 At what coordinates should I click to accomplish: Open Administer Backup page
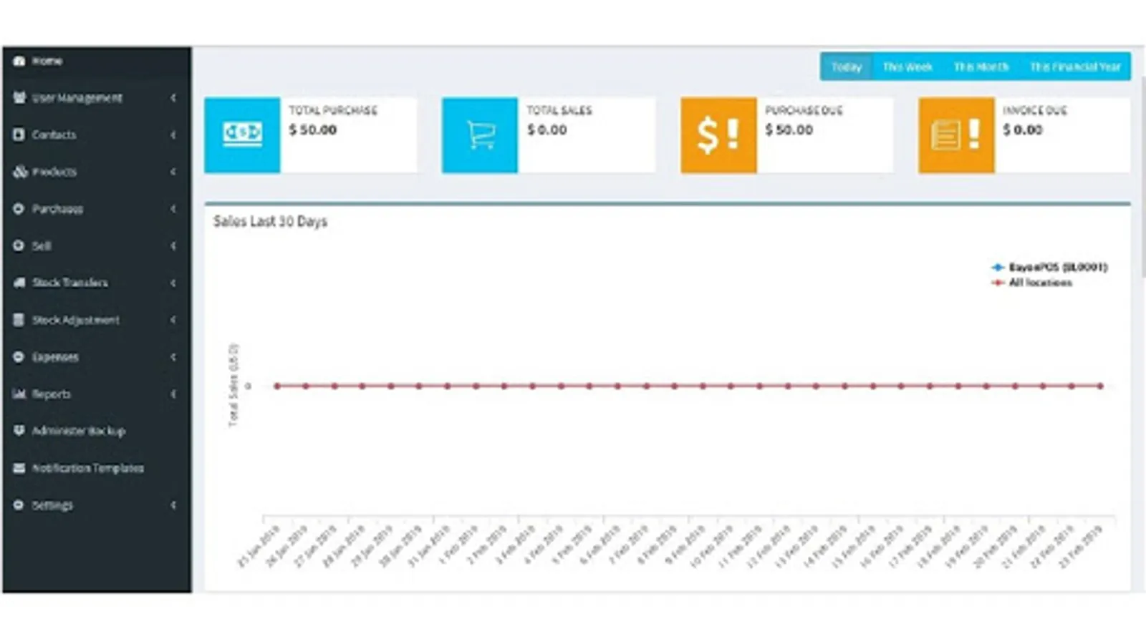pos(97,431)
